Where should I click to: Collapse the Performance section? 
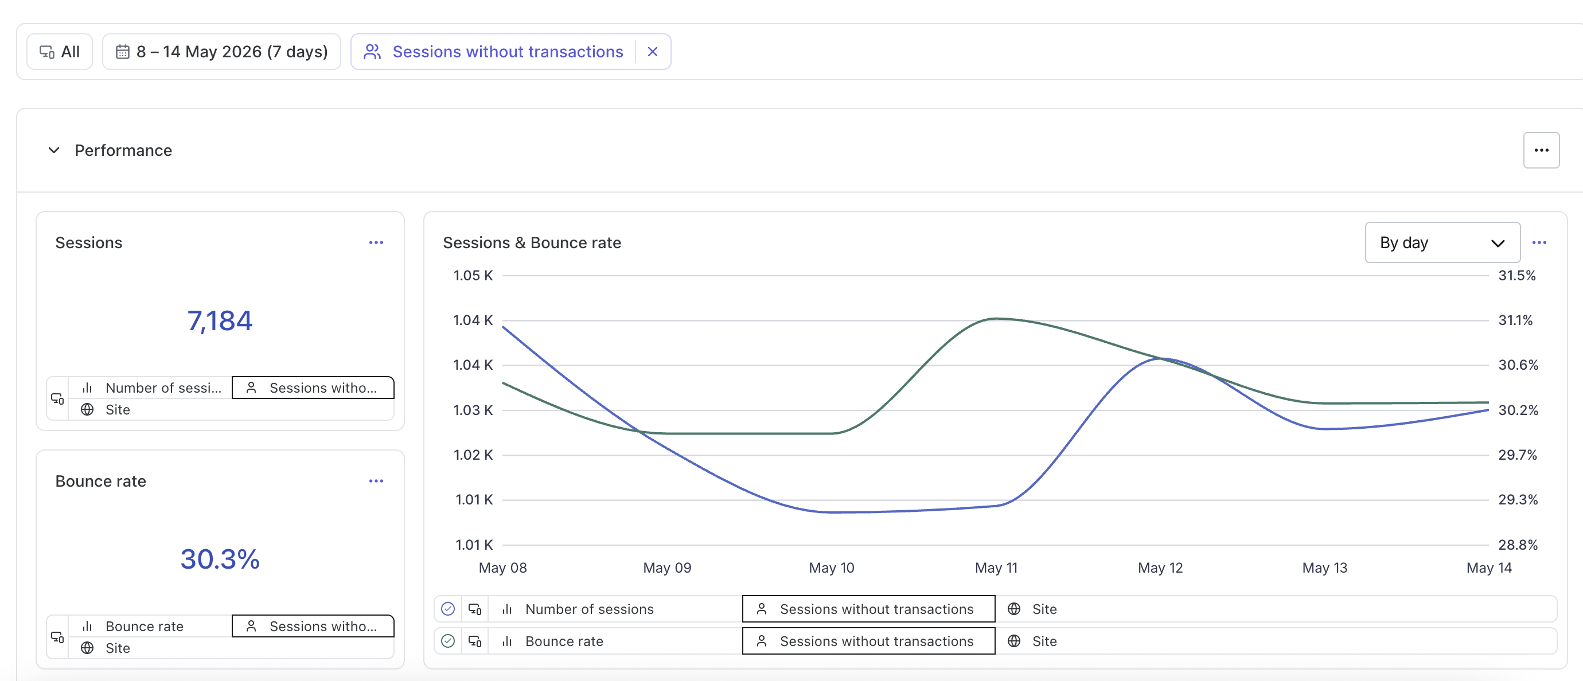click(54, 150)
